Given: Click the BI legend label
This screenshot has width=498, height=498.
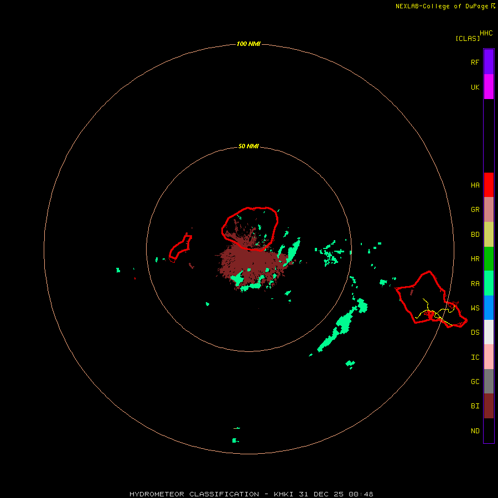Looking at the screenshot, I should pos(475,406).
